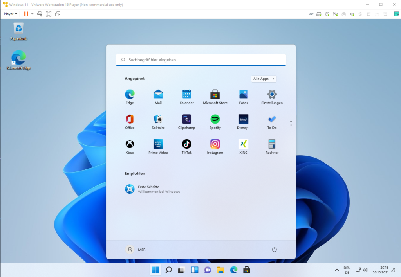This screenshot has height=277, width=401.
Task: Open File Explorer from the taskbar
Action: (221, 270)
